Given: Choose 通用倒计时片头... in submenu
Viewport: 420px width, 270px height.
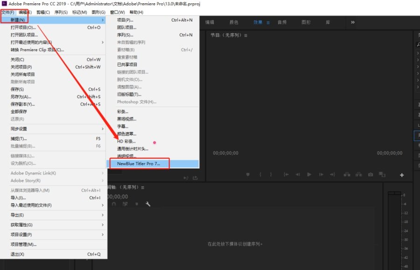Looking at the screenshot, I should point(153,149).
